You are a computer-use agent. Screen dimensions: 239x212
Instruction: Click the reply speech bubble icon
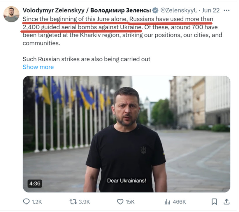coord(26,202)
